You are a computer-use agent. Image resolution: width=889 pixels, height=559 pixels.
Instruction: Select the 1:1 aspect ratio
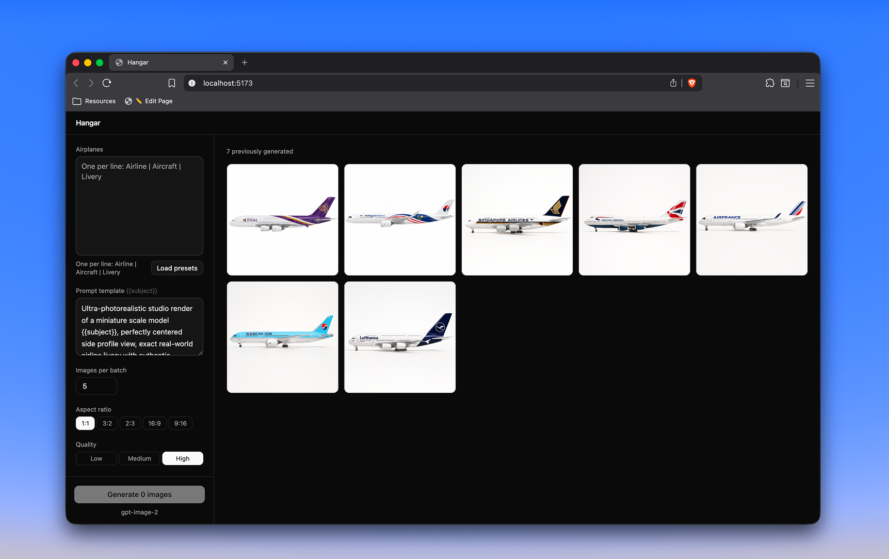coord(85,423)
